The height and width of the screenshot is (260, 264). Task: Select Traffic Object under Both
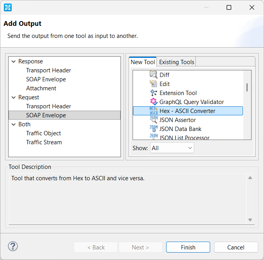click(x=43, y=133)
